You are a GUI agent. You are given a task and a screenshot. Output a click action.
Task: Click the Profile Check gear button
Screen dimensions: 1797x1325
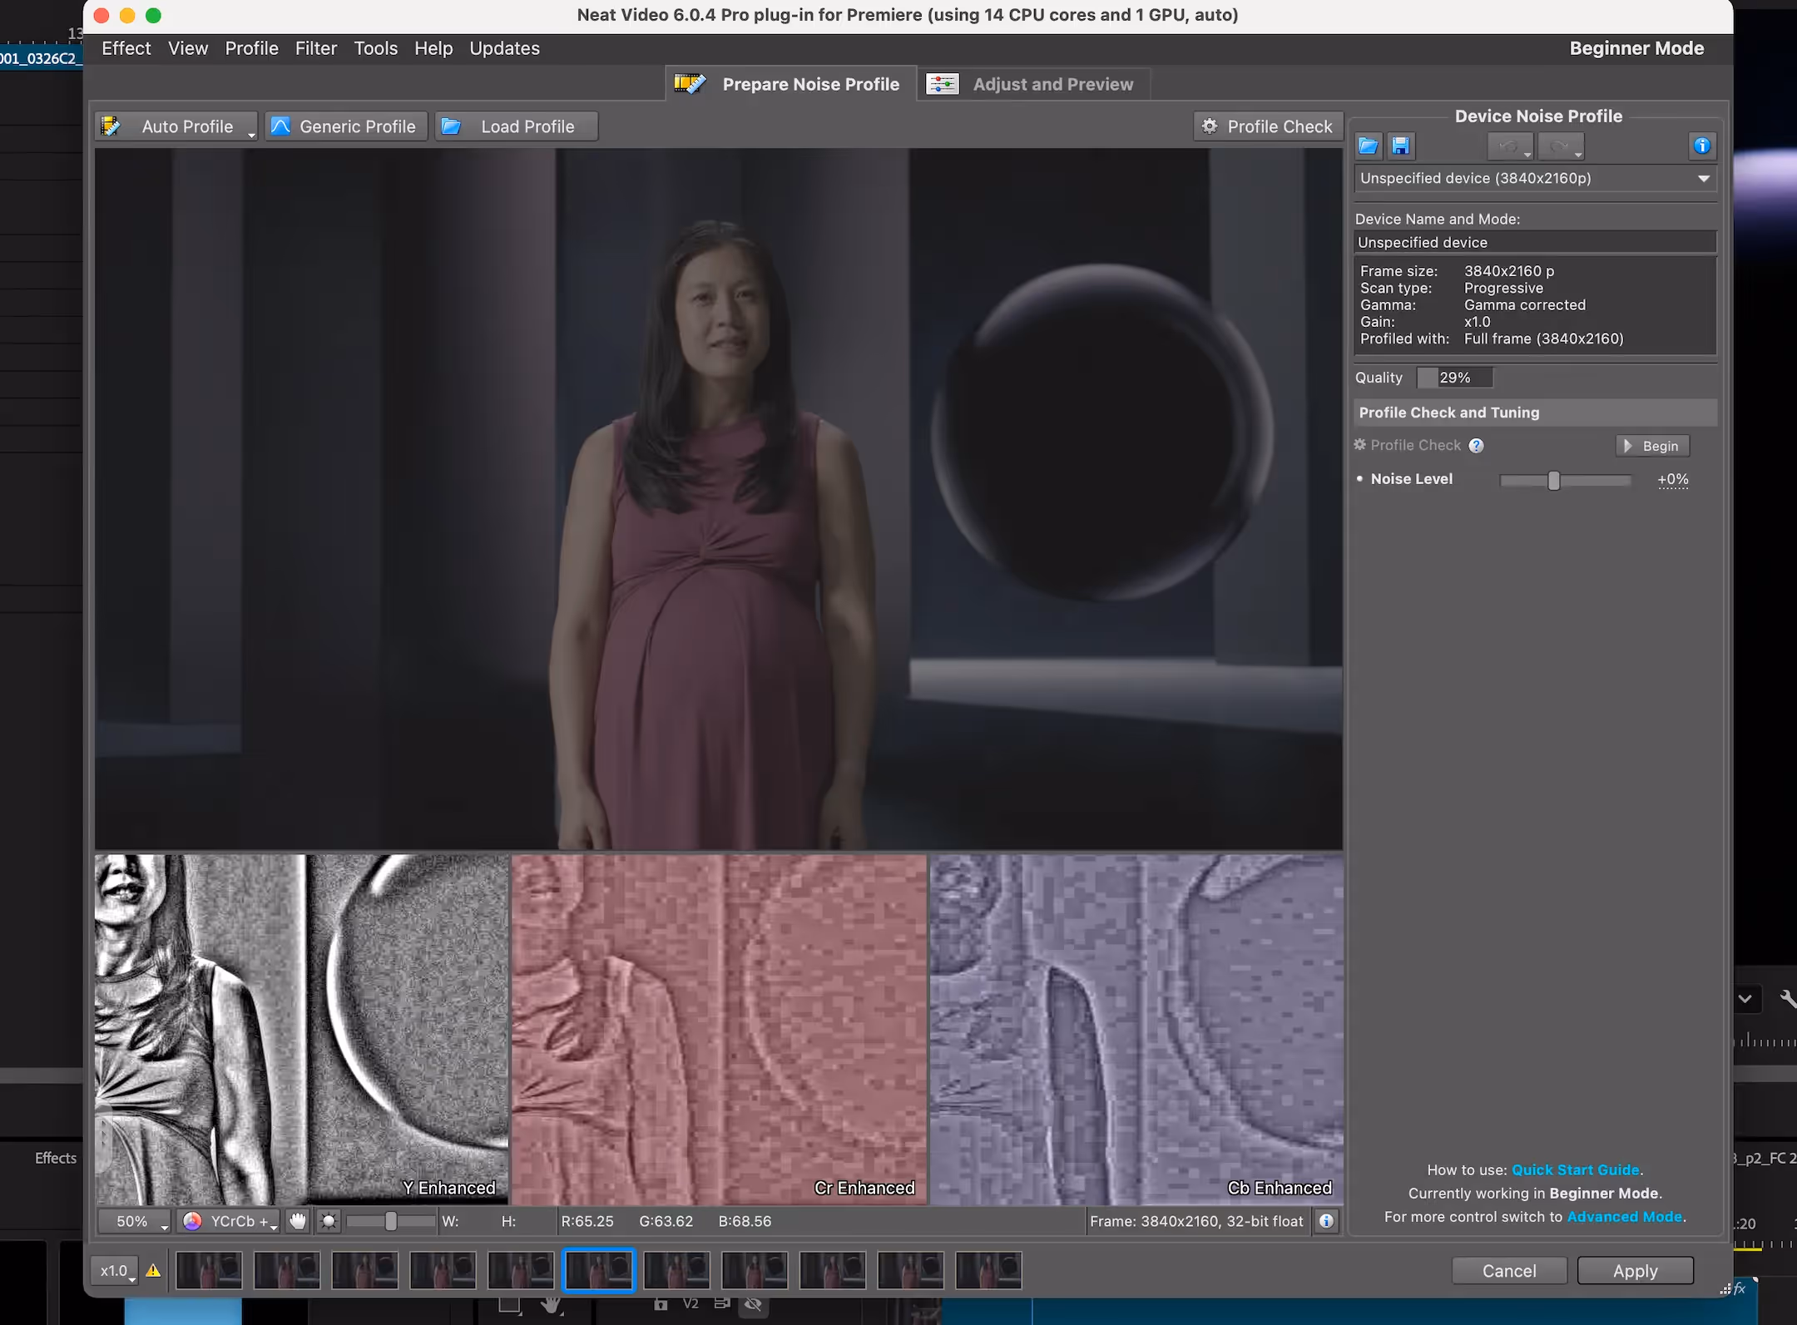[1269, 126]
